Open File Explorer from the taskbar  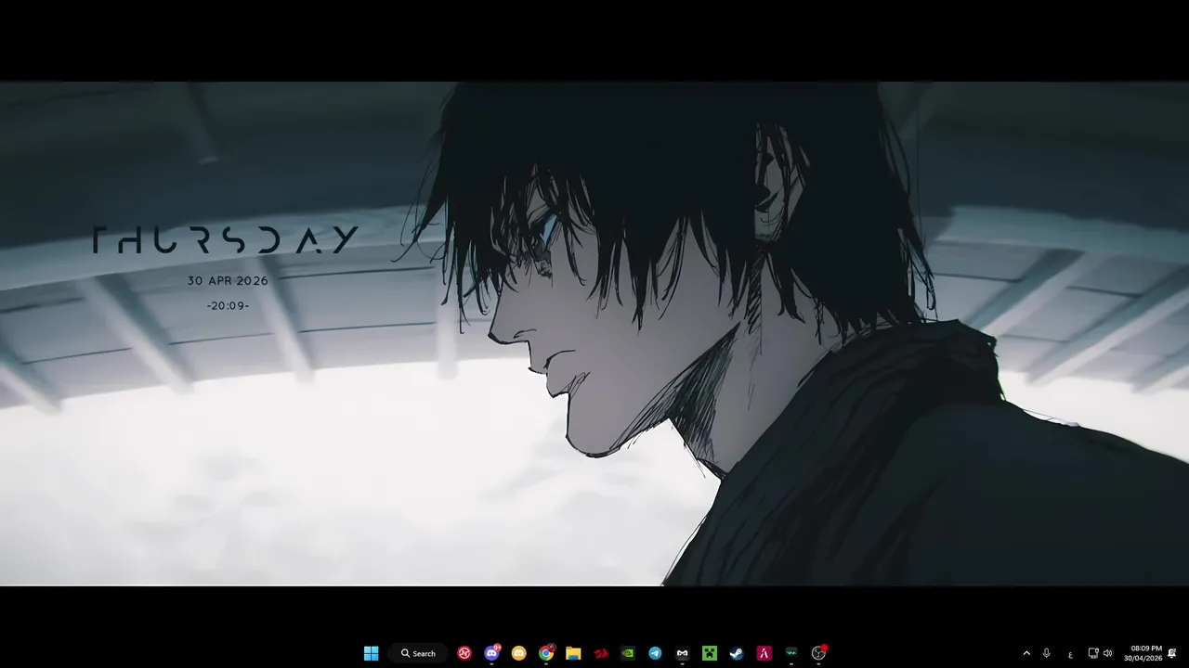(573, 653)
